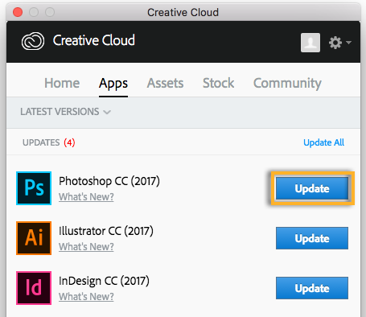Viewport: 366px width, 317px height.
Task: Click the Illustrator Ai app icon
Action: tap(34, 238)
